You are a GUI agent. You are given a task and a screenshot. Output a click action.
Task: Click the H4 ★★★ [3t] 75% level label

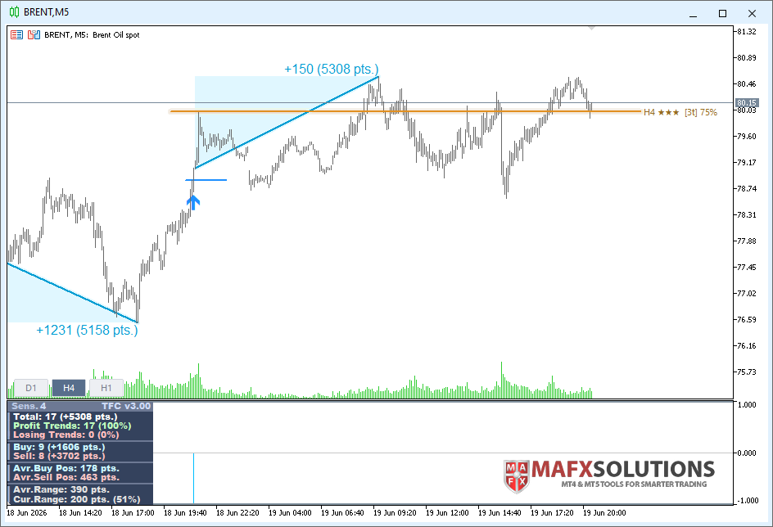[x=680, y=112]
